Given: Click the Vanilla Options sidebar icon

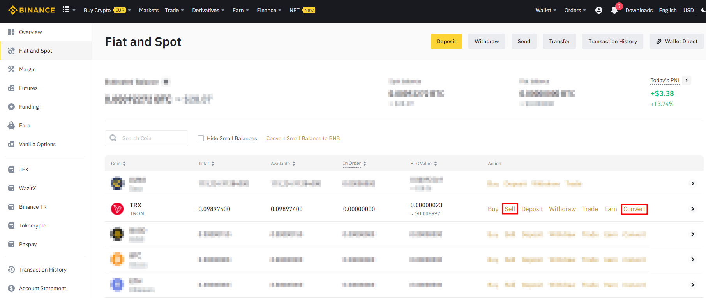Looking at the screenshot, I should pos(11,144).
